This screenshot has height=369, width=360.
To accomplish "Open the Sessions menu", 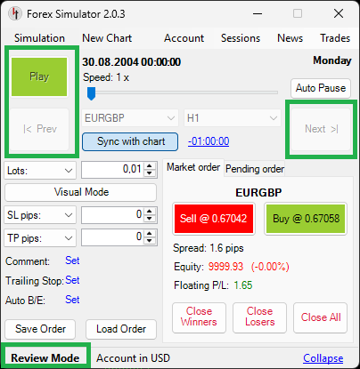I will click(241, 38).
